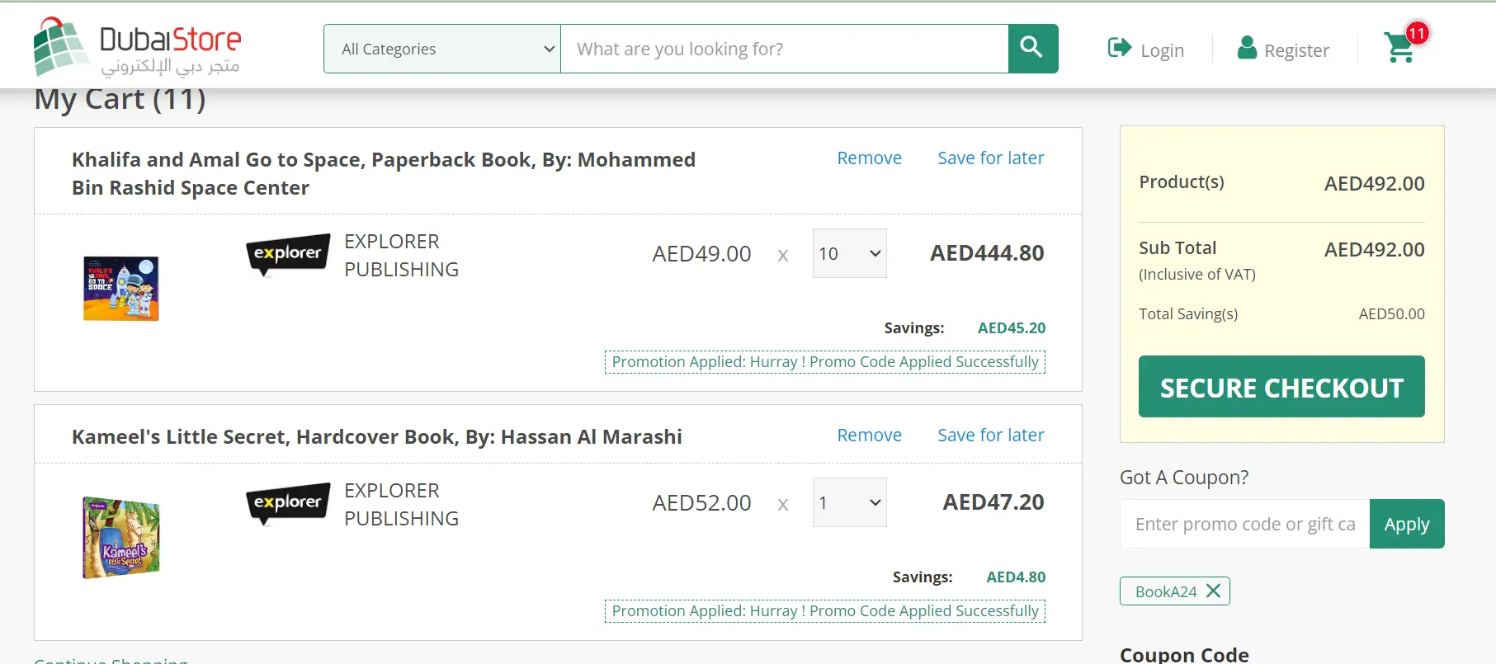
Task: Click the Total Saving(s) AED50.00 value
Action: (x=1392, y=314)
